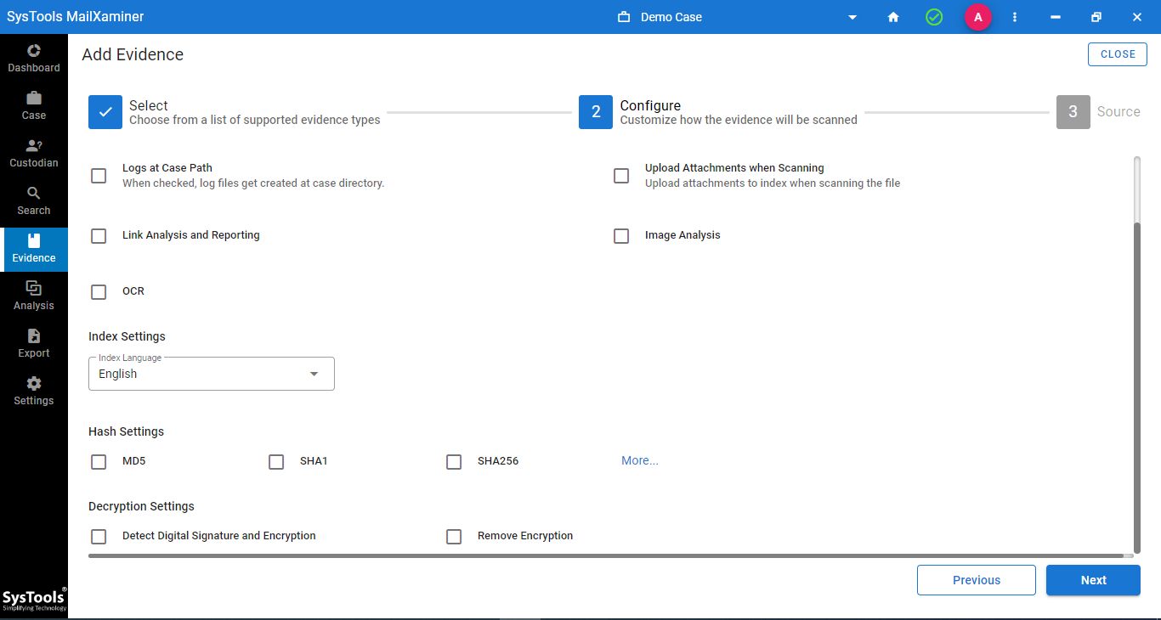Image resolution: width=1161 pixels, height=620 pixels.
Task: Click the home icon in title bar
Action: click(x=893, y=17)
